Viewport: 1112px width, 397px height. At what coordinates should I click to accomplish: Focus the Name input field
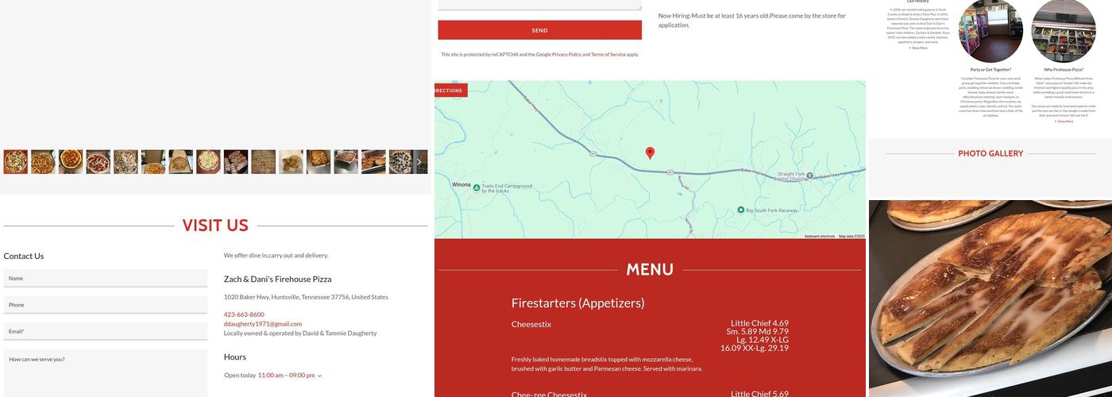pyautogui.click(x=106, y=278)
